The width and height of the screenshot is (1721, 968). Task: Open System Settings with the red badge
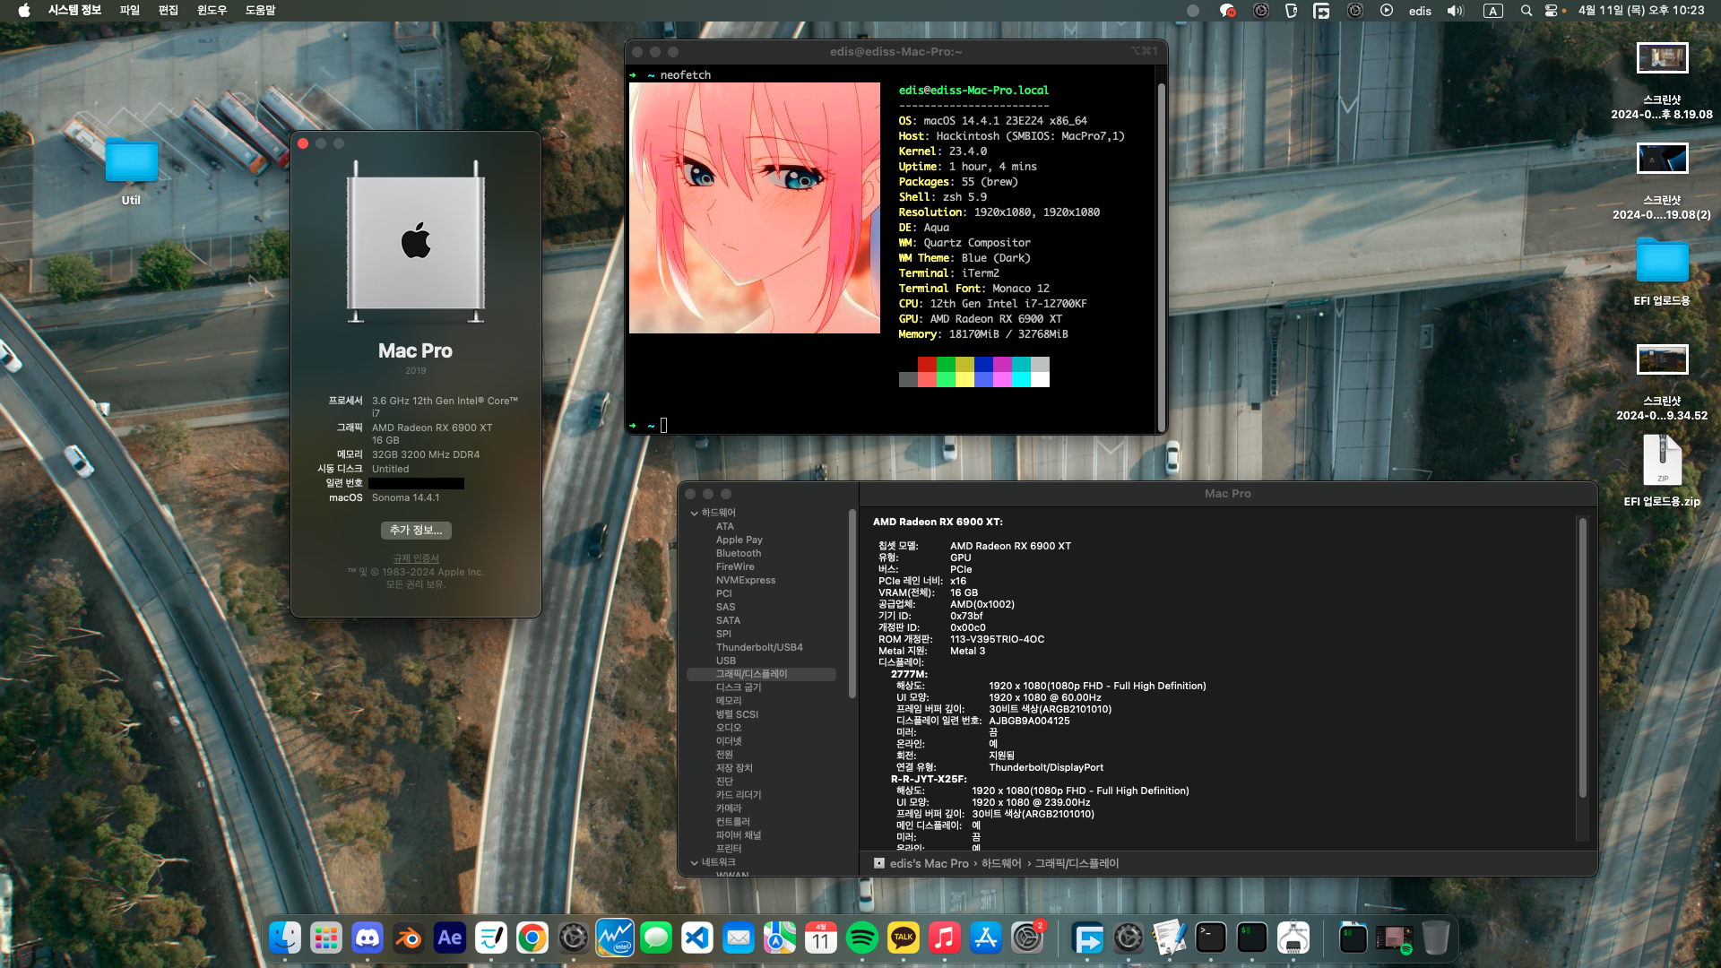point(1027,938)
